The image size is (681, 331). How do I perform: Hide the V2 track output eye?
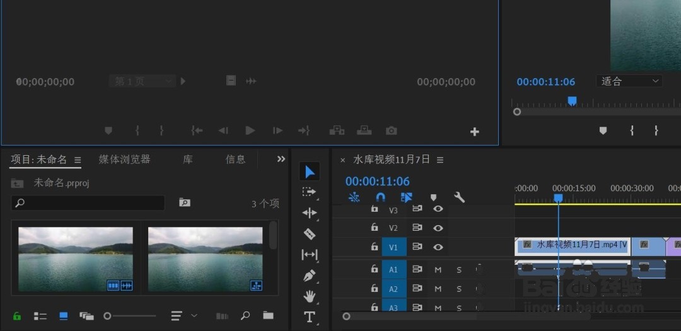pos(438,228)
